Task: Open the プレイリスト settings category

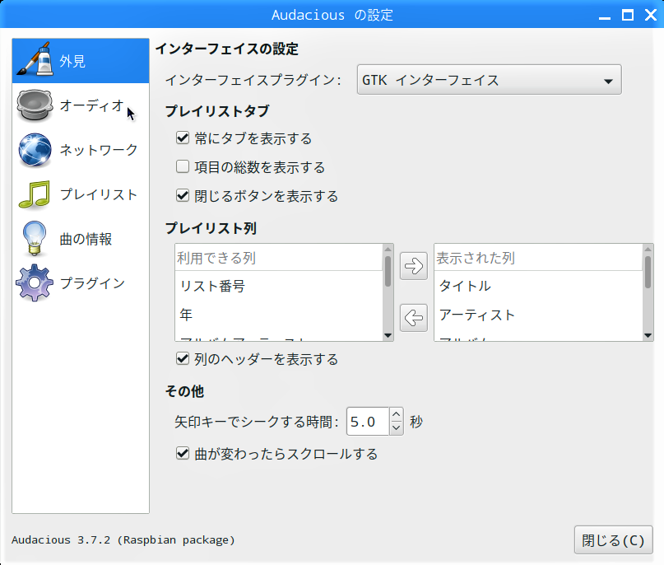Action: [81, 194]
